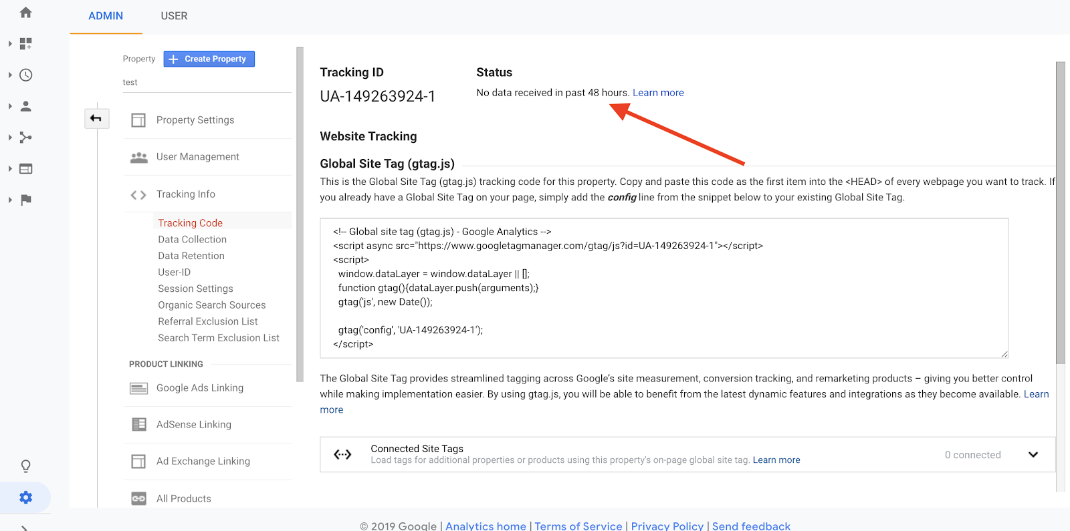
Task: Open the Privacy Policy footer link
Action: pyautogui.click(x=667, y=526)
